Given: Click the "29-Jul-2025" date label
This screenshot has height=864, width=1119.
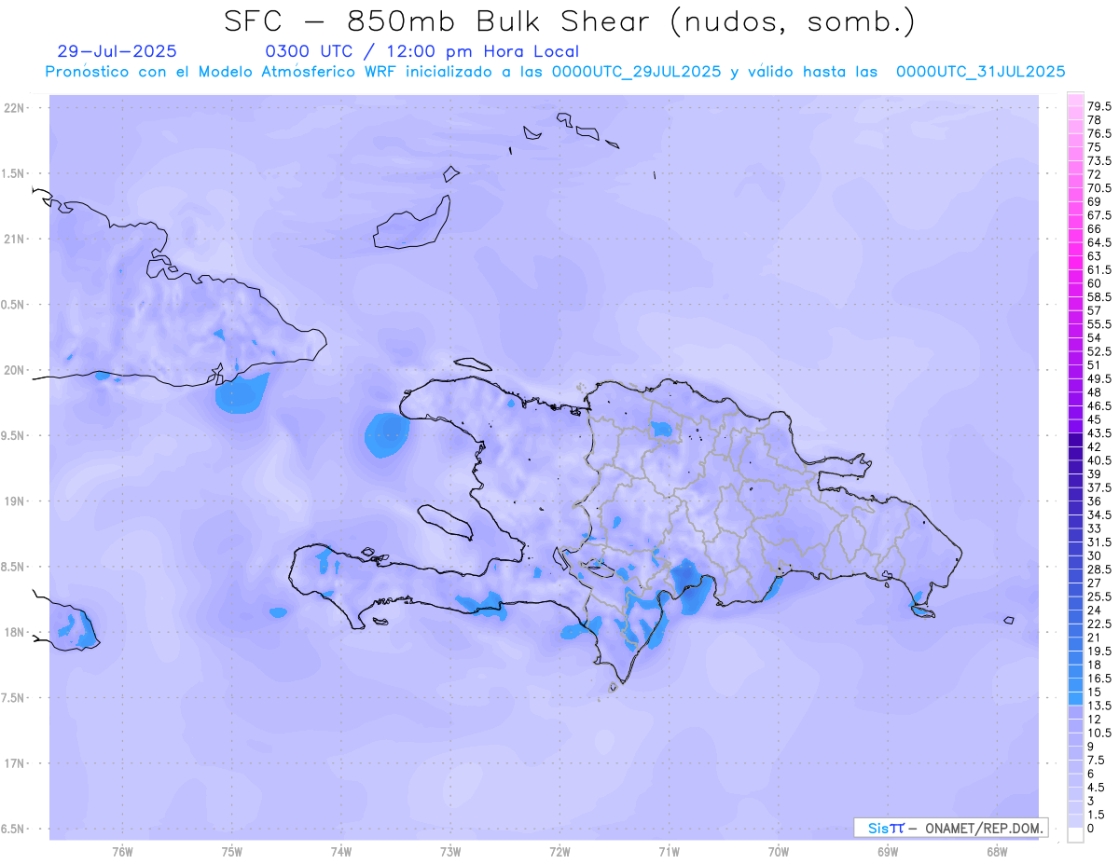Looking at the screenshot, I should click(117, 52).
